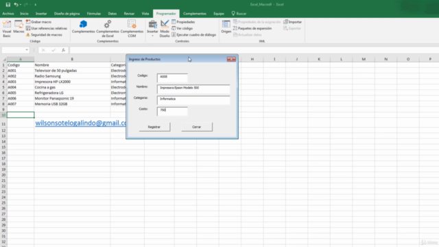The height and width of the screenshot is (247, 439).
Task: Click the Nombre text field
Action: 193,89
